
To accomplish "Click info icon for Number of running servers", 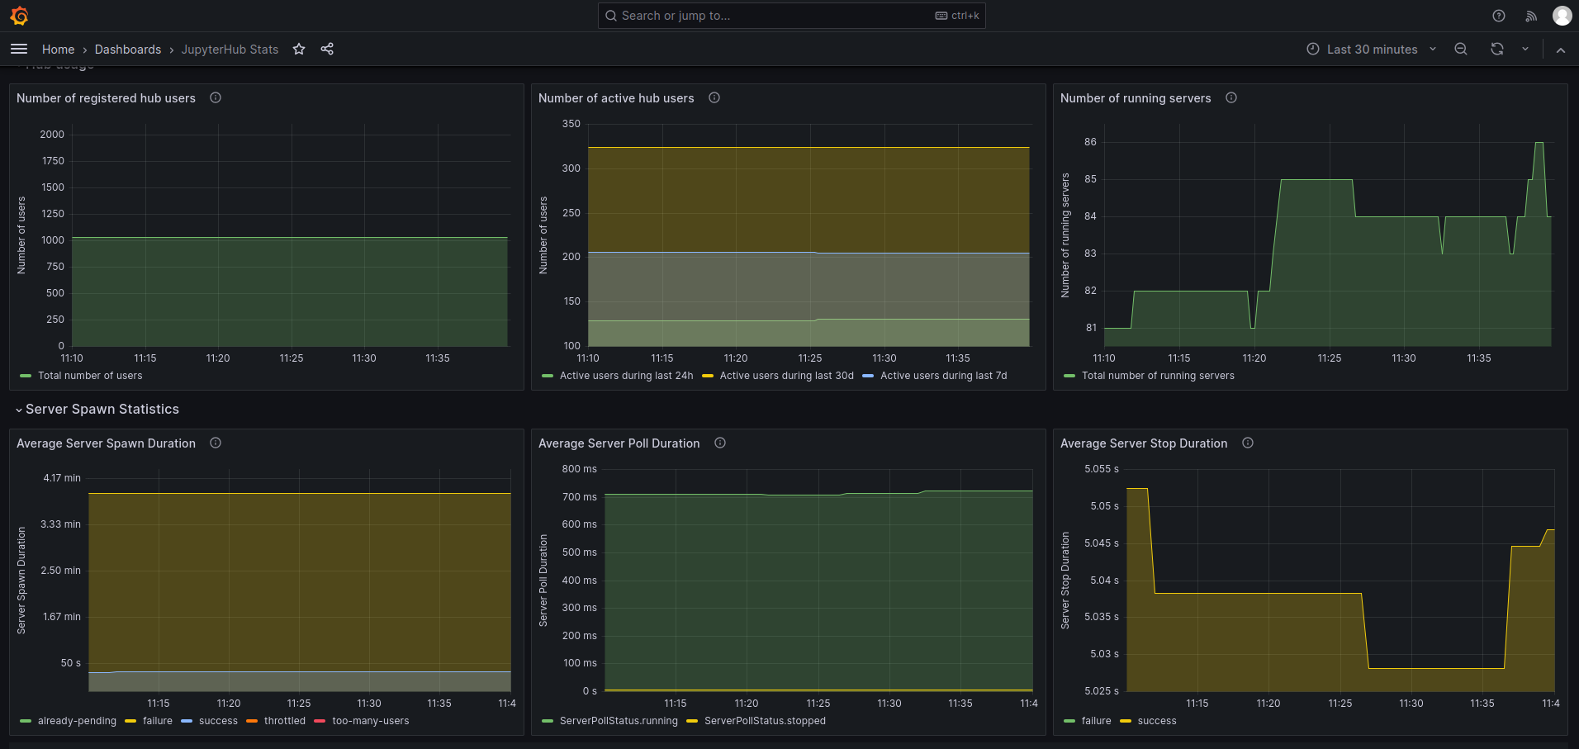I will [1231, 98].
